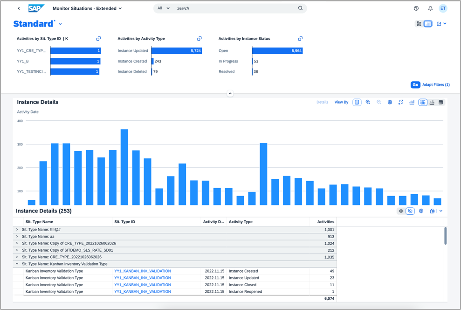The height and width of the screenshot is (310, 461).
Task: Open Adapt Filters (1) link
Action: pos(436,85)
